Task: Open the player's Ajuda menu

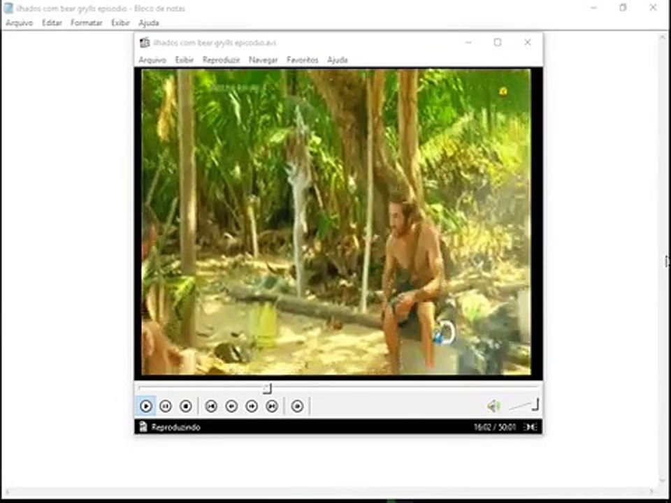Action: coord(337,60)
